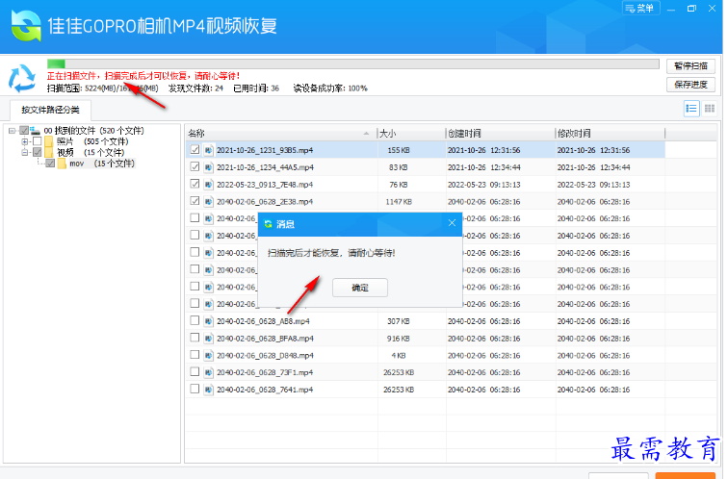Click the file icon of 2022-05-23_0913_7E48.mp4

coord(208,185)
